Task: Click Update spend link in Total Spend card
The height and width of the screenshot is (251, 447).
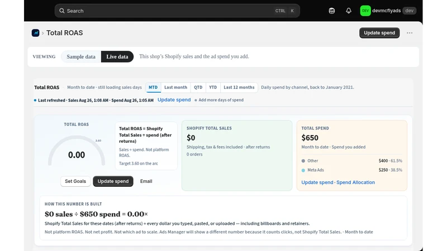Action: (x=317, y=182)
